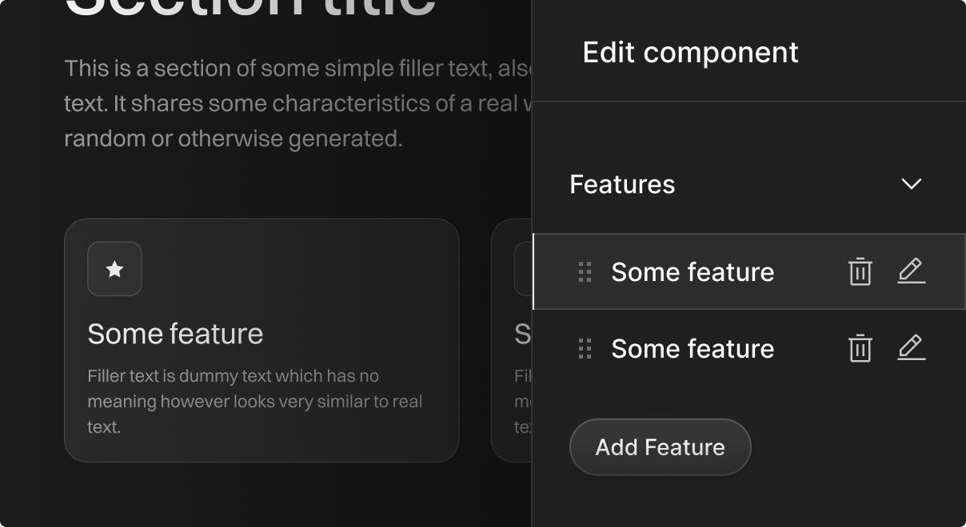
Task: Click the Features section header label
Action: coord(622,184)
